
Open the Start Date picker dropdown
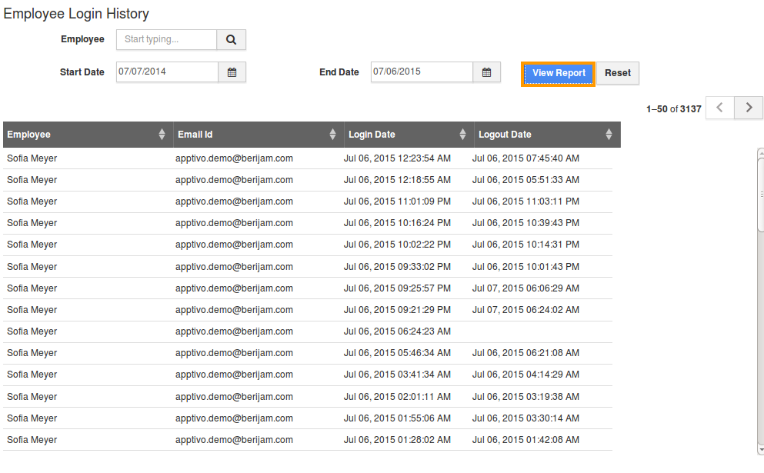(232, 72)
